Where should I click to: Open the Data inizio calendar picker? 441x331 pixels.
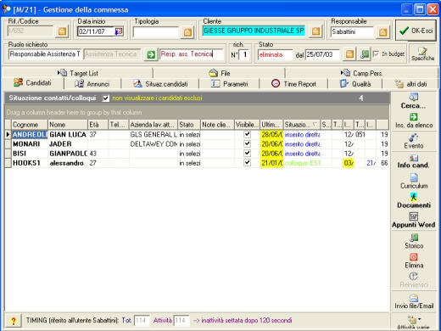(x=119, y=31)
